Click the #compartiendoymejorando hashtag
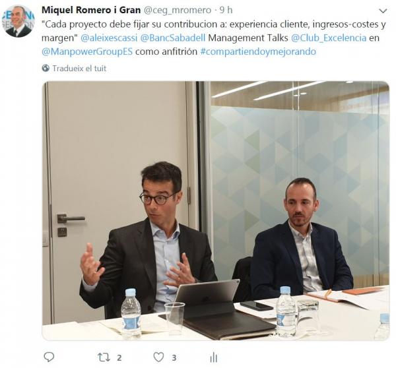The width and height of the screenshot is (396, 368). click(x=258, y=51)
